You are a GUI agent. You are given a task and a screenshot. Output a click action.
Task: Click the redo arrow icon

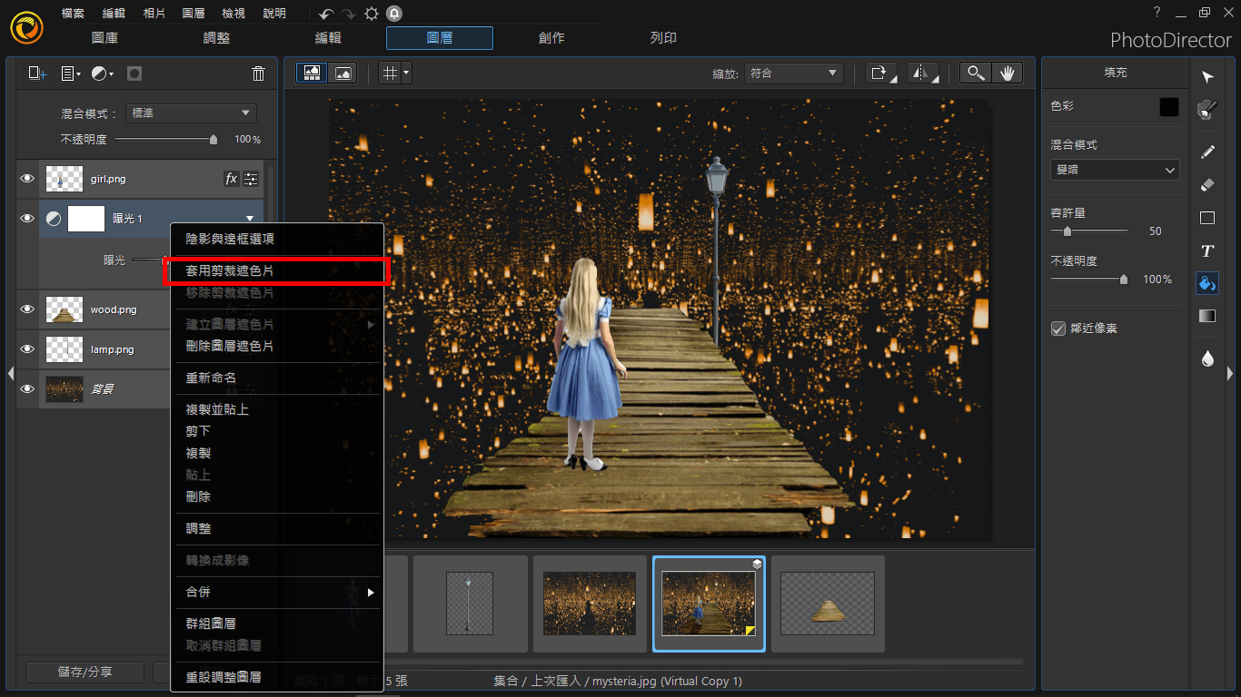(349, 14)
